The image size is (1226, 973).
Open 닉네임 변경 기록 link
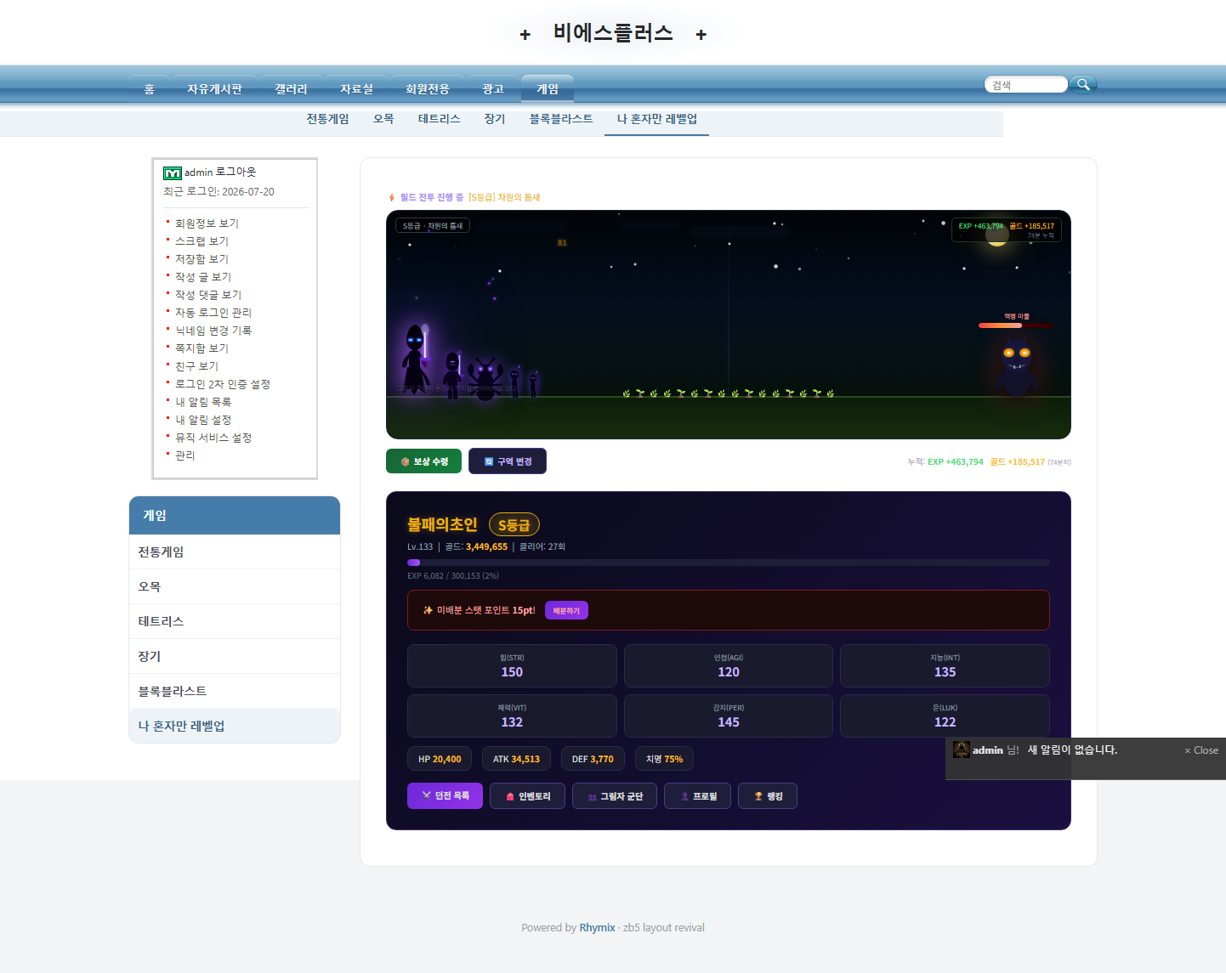[x=213, y=331]
